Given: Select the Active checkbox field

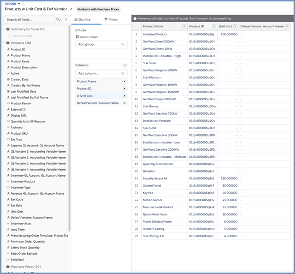Looking at the screenshot, I should pyautogui.click(x=15, y=73).
